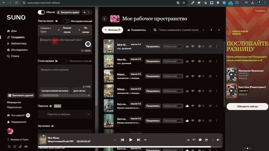Open the Дом (Home) sidebar item
The width and height of the screenshot is (269, 151).
[x=12, y=31]
